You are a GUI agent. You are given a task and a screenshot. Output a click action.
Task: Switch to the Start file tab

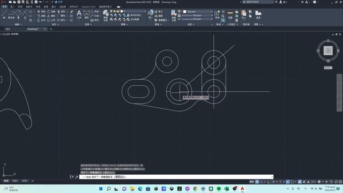[8, 29]
